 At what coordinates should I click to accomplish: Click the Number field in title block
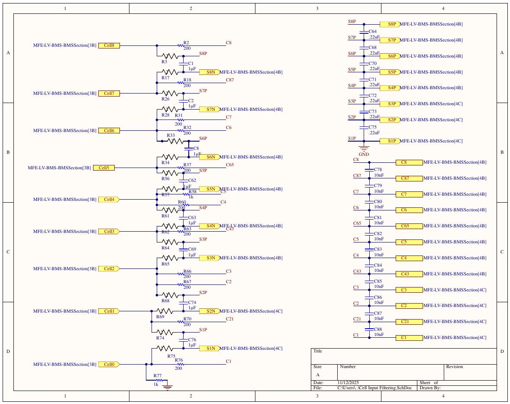coord(391,372)
